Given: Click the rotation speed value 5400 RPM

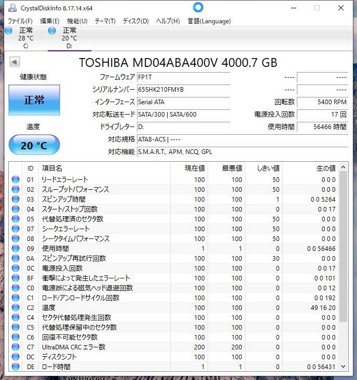Looking at the screenshot, I should (322, 102).
